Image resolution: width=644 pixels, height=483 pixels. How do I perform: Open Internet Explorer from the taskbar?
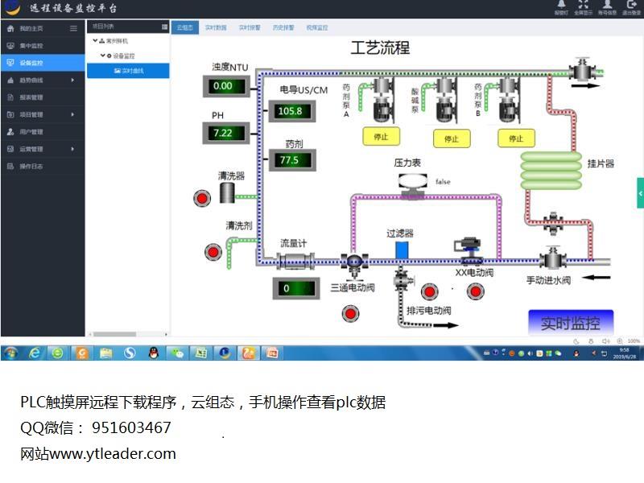(x=35, y=353)
